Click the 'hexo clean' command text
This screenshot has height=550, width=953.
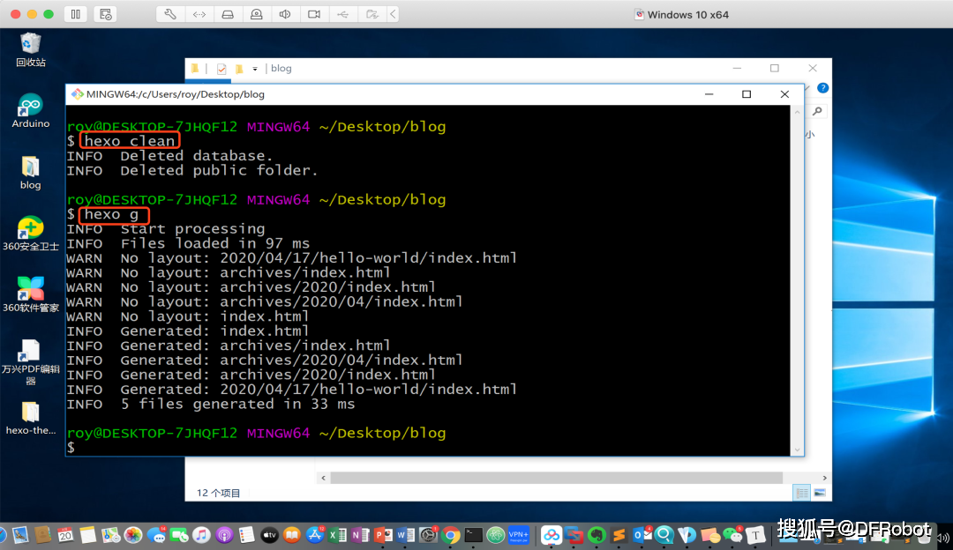point(130,141)
